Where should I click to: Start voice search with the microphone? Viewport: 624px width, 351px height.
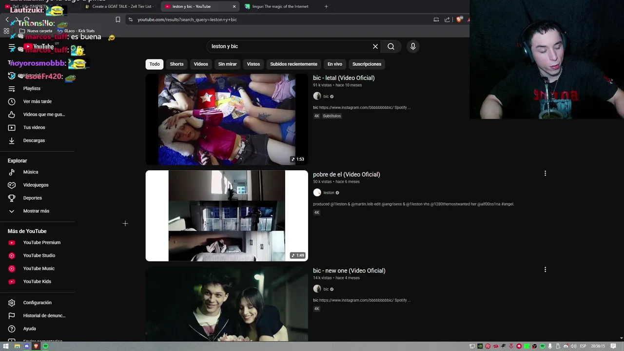click(413, 46)
